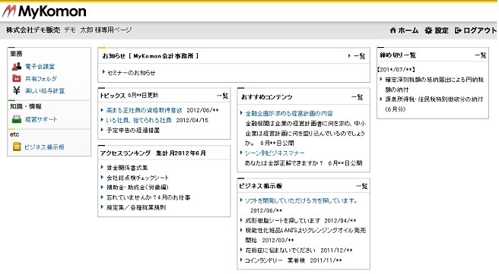This screenshot has width=499, height=274.
Task: Open ビジネス掲示板 link in sidebar
Action: point(44,146)
